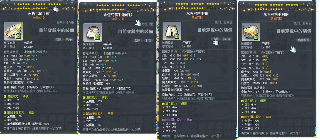Click 戰鬥力提升量 label in shoulder tooltip
The width and height of the screenshot is (320, 140).
(x=302, y=24)
